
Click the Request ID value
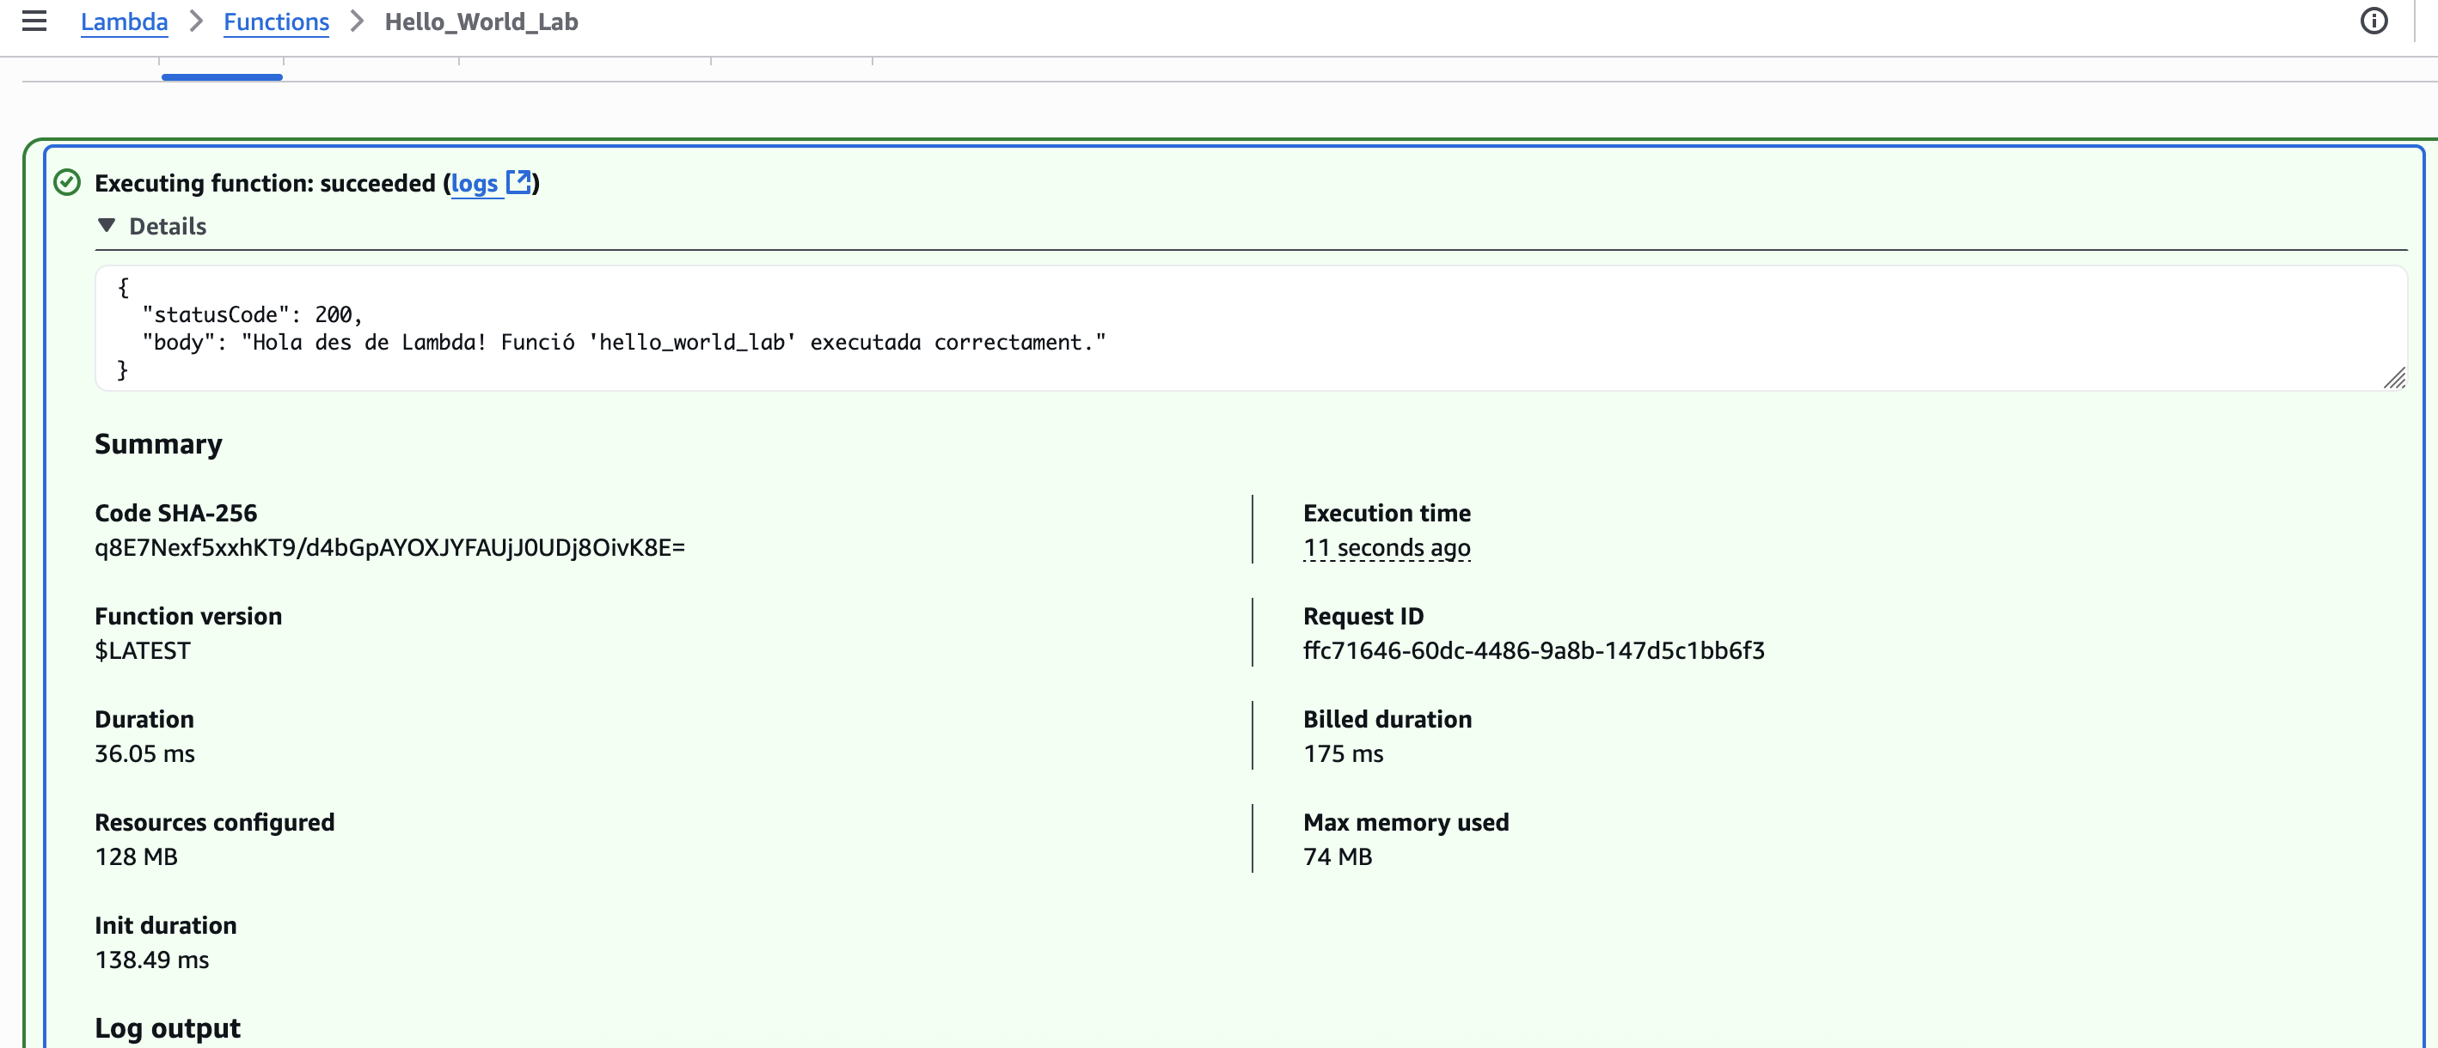1534,651
